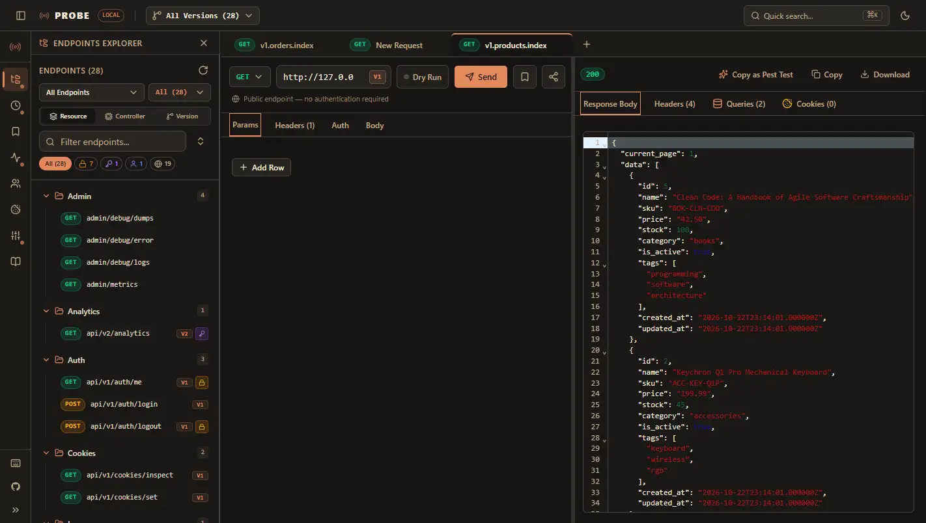The width and height of the screenshot is (926, 523).
Task: Open the cookie icon in left rail
Action: (x=16, y=209)
